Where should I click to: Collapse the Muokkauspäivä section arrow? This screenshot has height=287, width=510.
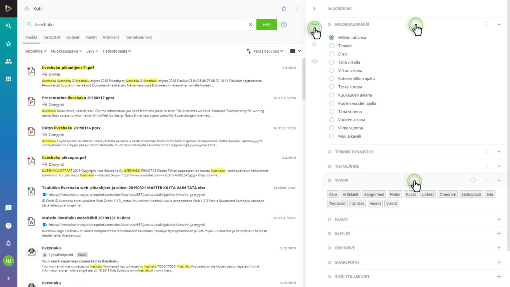coord(499,24)
